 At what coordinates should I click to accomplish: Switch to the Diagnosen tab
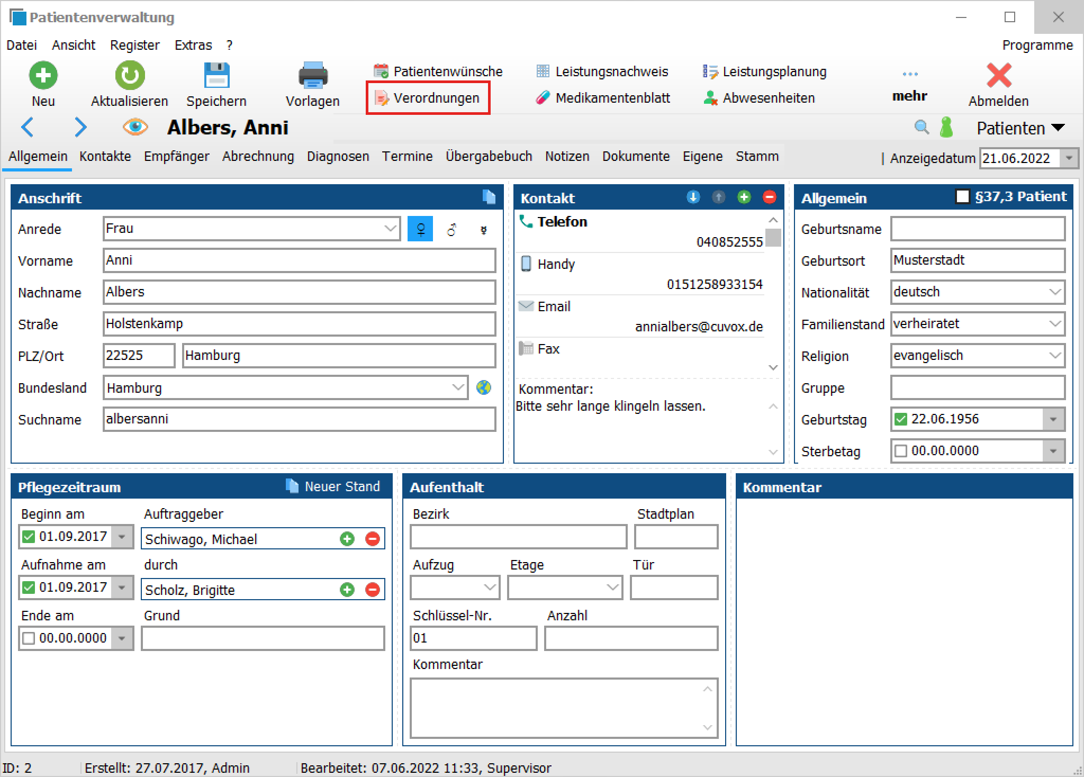tap(338, 156)
